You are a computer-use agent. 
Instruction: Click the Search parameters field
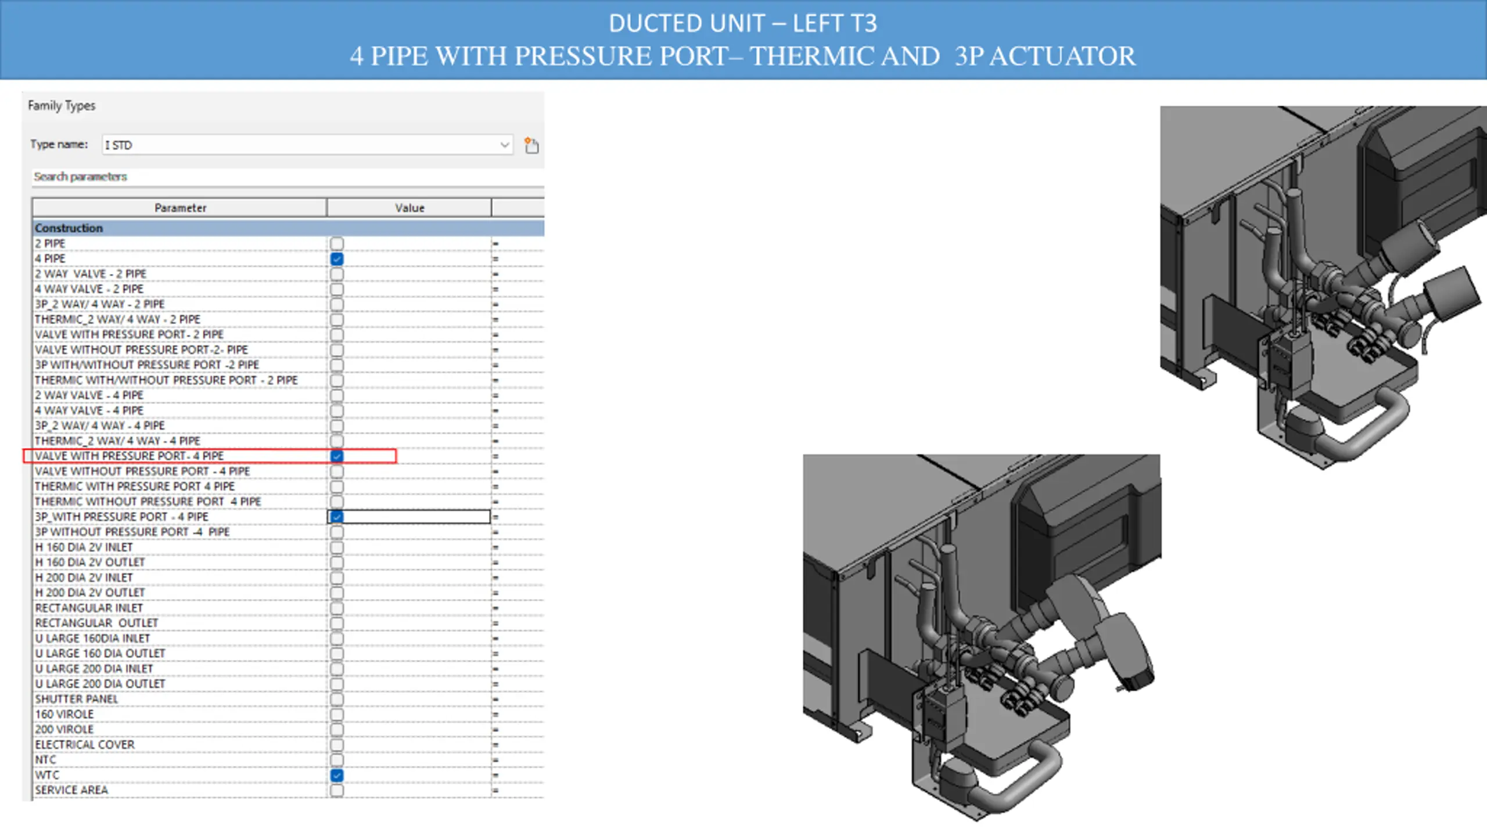point(288,176)
